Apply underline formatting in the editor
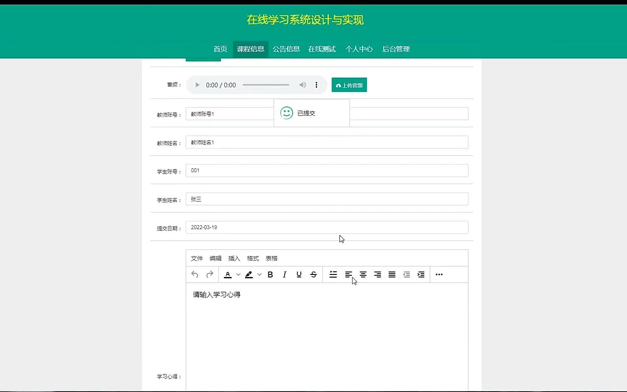Screen dimensions: 627x392 click(299, 274)
